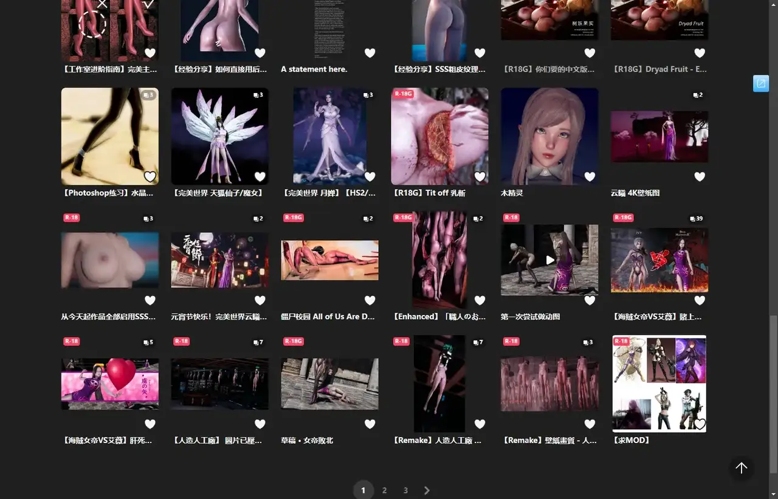Select the current page 1 button
778x499 pixels.
[x=363, y=490]
